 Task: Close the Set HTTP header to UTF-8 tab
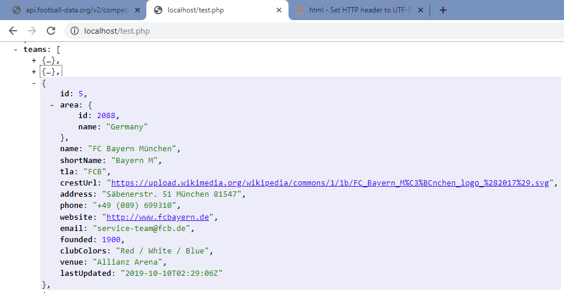(x=421, y=10)
